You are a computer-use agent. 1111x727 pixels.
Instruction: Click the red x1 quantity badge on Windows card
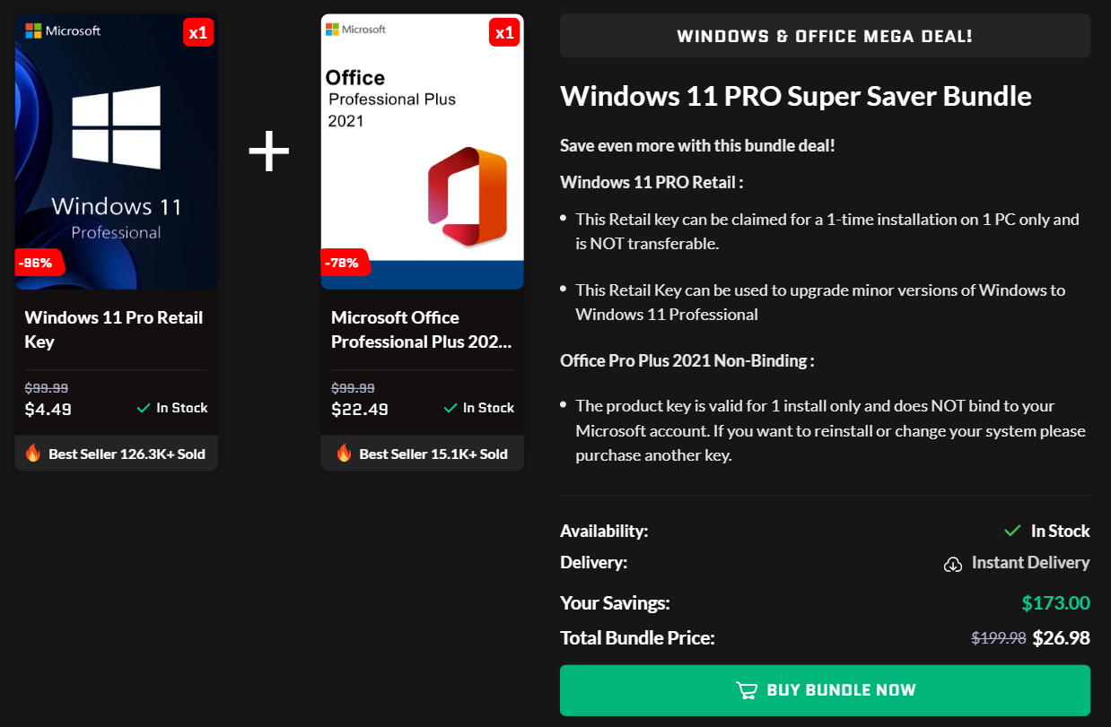tap(198, 30)
